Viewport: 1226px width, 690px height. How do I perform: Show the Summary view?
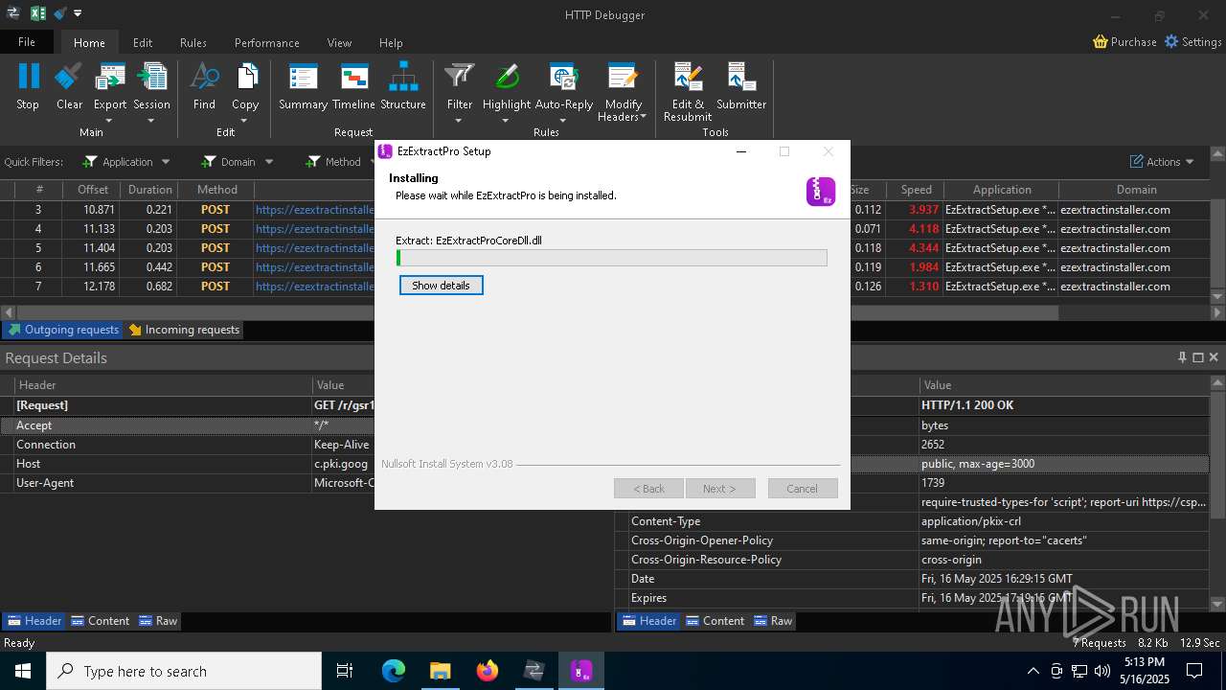[x=303, y=86]
